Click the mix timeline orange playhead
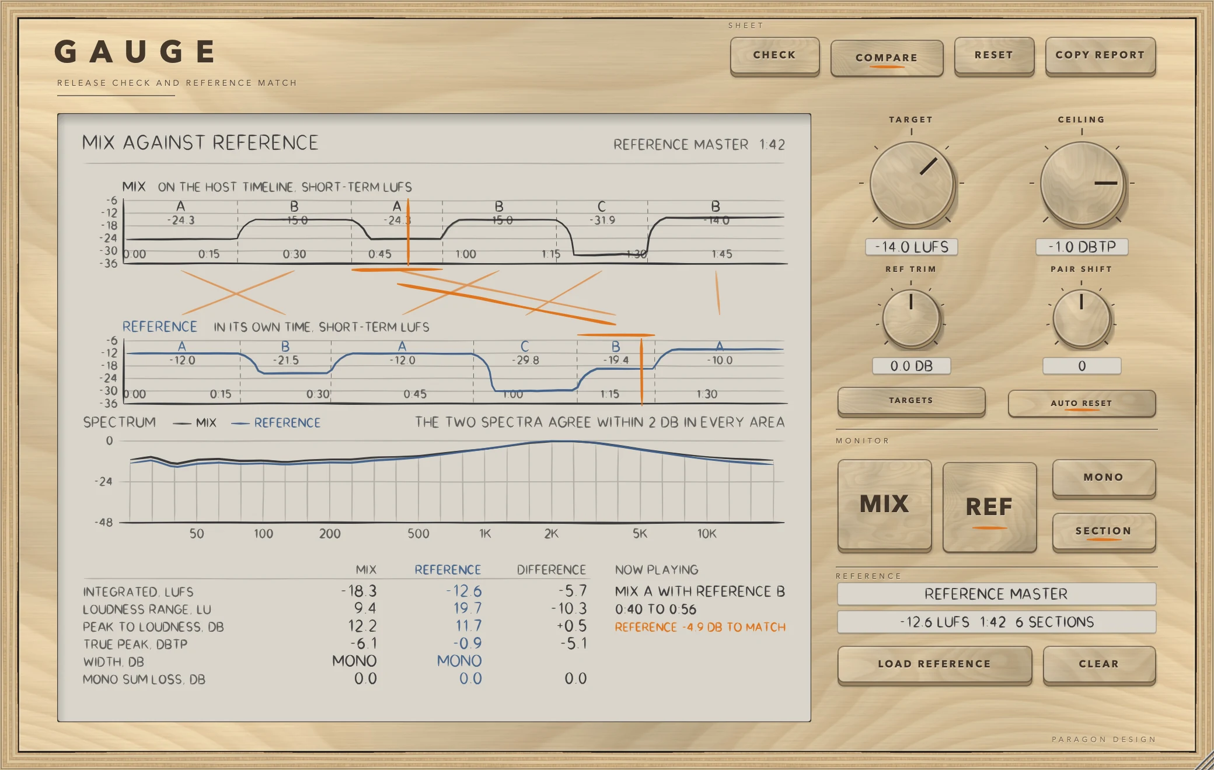This screenshot has height=770, width=1214. (x=408, y=232)
